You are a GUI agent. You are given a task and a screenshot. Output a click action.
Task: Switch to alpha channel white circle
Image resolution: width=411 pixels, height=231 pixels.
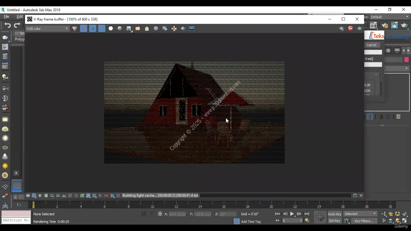point(111,29)
